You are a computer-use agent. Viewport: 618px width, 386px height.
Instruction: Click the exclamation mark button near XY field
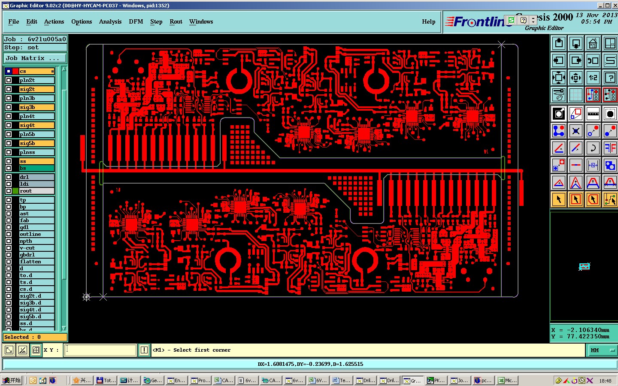coord(144,350)
